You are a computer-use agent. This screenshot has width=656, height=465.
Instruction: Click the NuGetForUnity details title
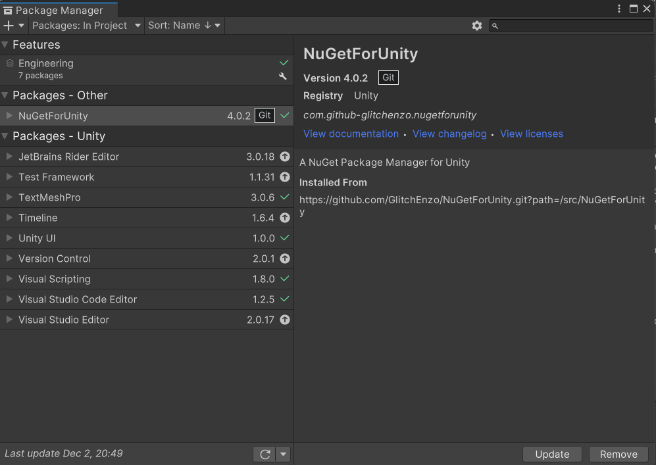click(x=361, y=54)
